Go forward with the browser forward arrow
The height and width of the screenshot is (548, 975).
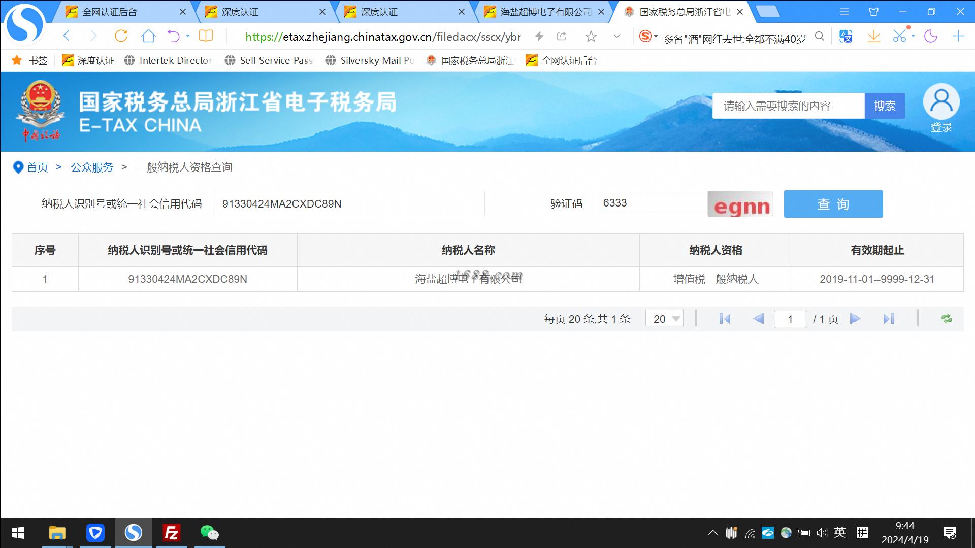point(93,36)
